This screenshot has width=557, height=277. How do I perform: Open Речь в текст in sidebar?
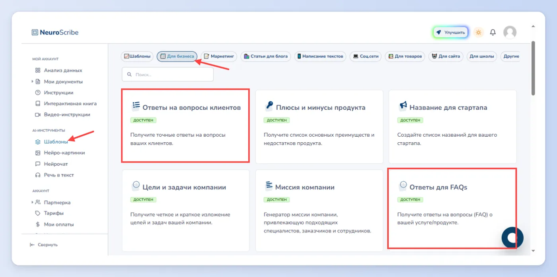point(55,175)
